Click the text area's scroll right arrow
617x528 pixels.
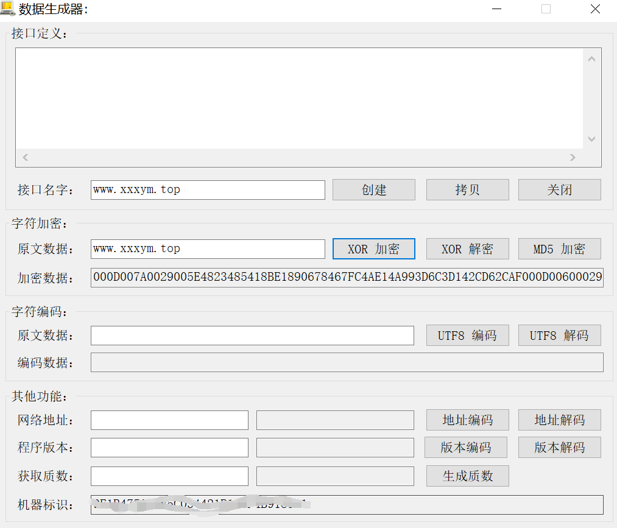pyautogui.click(x=573, y=157)
